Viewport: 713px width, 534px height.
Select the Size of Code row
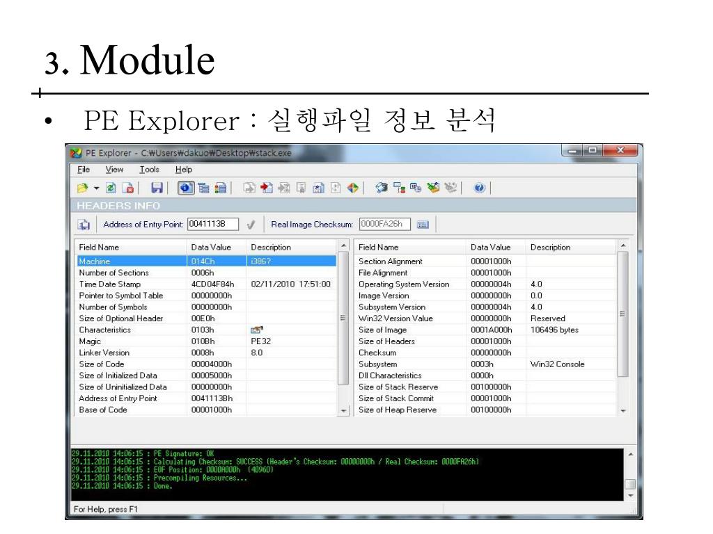point(207,364)
